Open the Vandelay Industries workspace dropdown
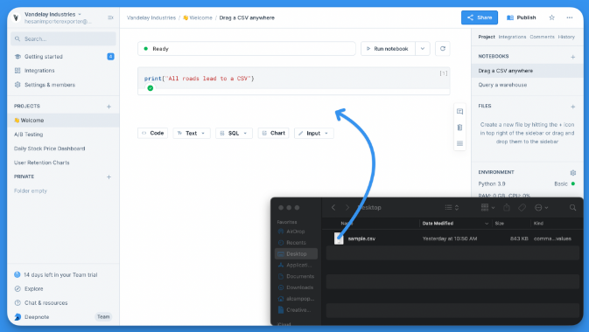This screenshot has width=589, height=332. click(53, 14)
